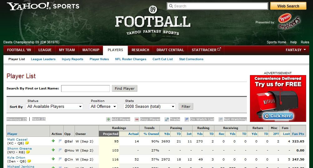Image resolution: width=313 pixels, height=168 pixels.
Task: Click the On Watch List blue flag icon
Action: pyautogui.click(x=187, y=119)
